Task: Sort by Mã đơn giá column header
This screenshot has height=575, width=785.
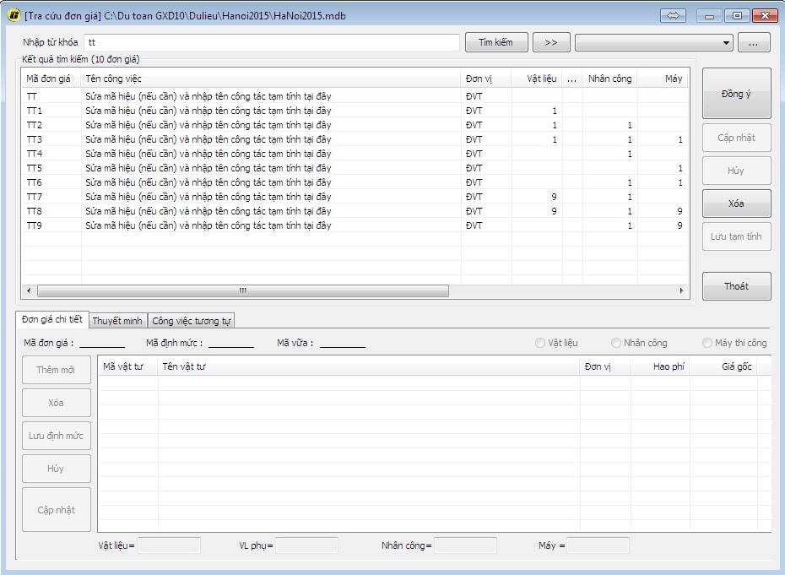Action: click(51, 79)
